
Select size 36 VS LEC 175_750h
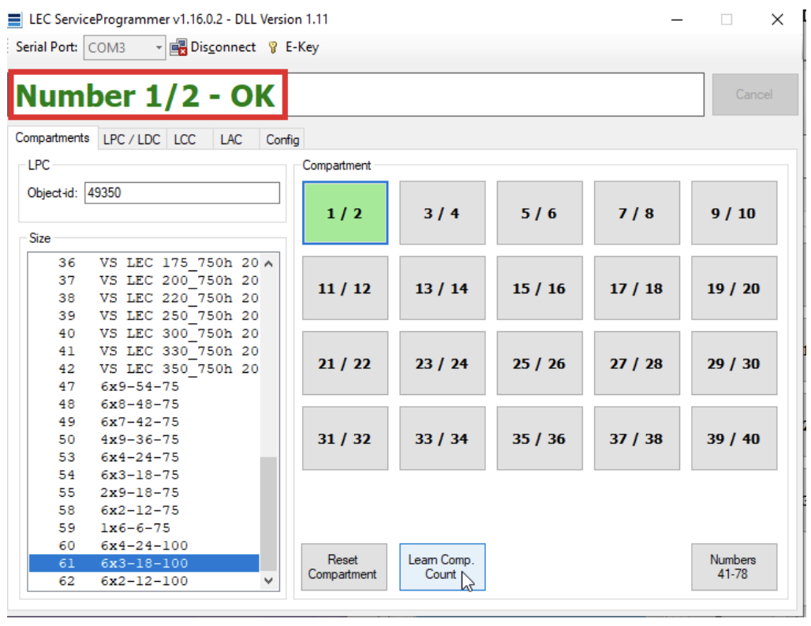(x=144, y=263)
